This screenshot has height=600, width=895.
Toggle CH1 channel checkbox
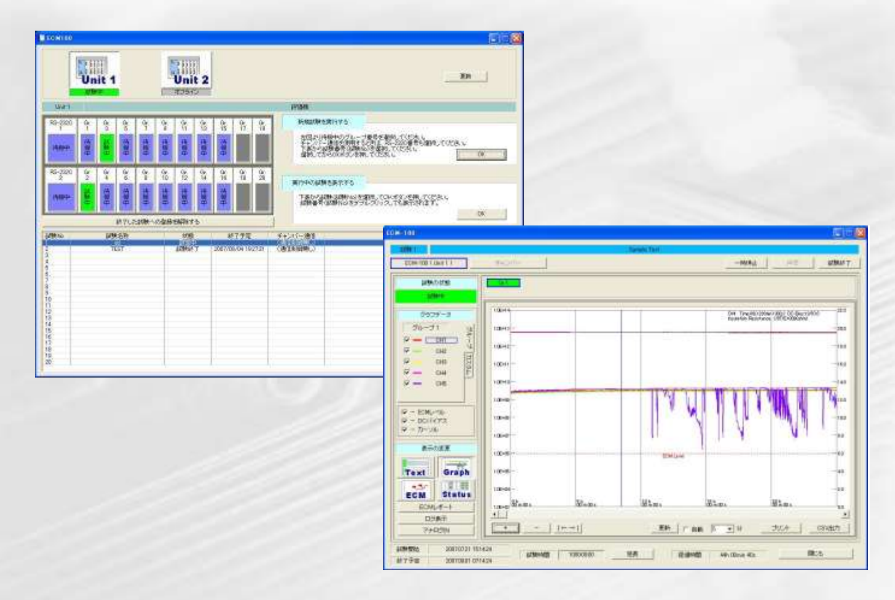(x=407, y=340)
